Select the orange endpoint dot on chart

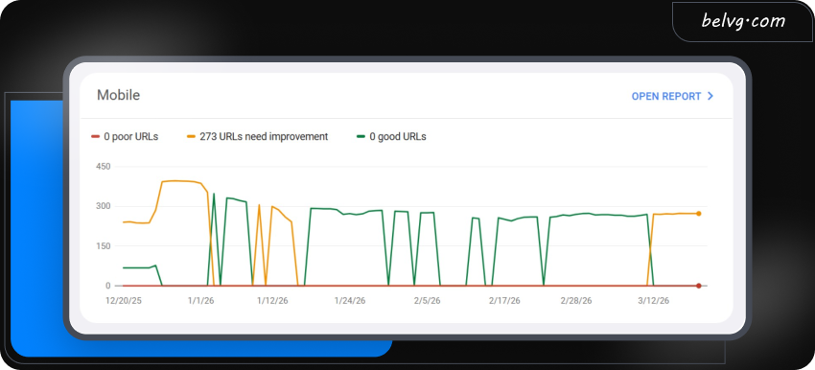(699, 214)
